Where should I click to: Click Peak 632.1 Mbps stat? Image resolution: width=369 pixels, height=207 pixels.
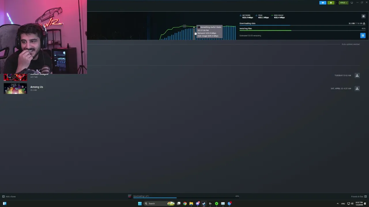click(x=262, y=16)
